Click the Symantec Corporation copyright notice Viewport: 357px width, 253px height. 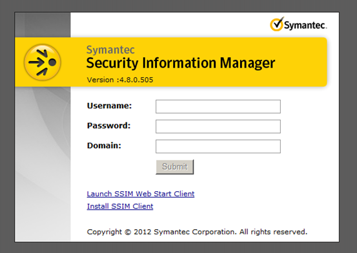pyautogui.click(x=197, y=232)
